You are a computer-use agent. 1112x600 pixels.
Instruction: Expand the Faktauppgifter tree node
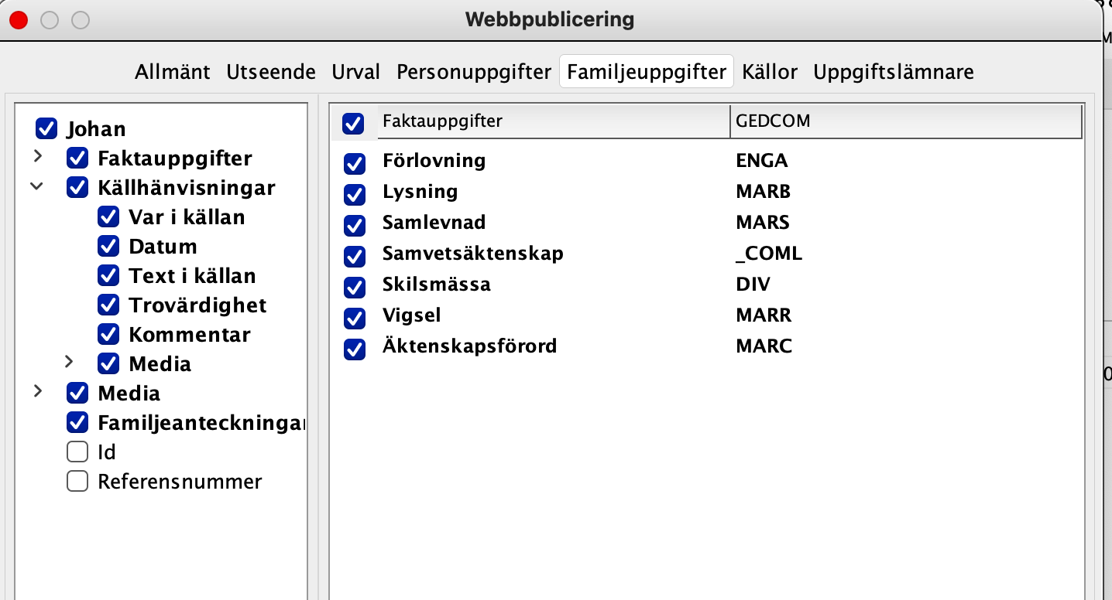coord(38,157)
